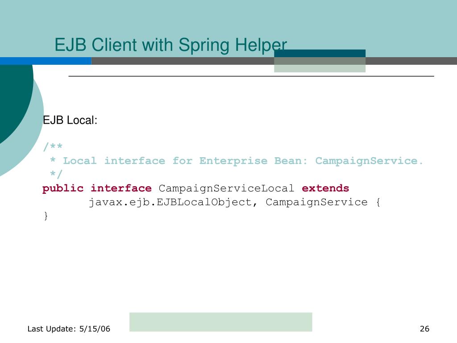
Task: Click the slide number '26'
Action: (425, 329)
